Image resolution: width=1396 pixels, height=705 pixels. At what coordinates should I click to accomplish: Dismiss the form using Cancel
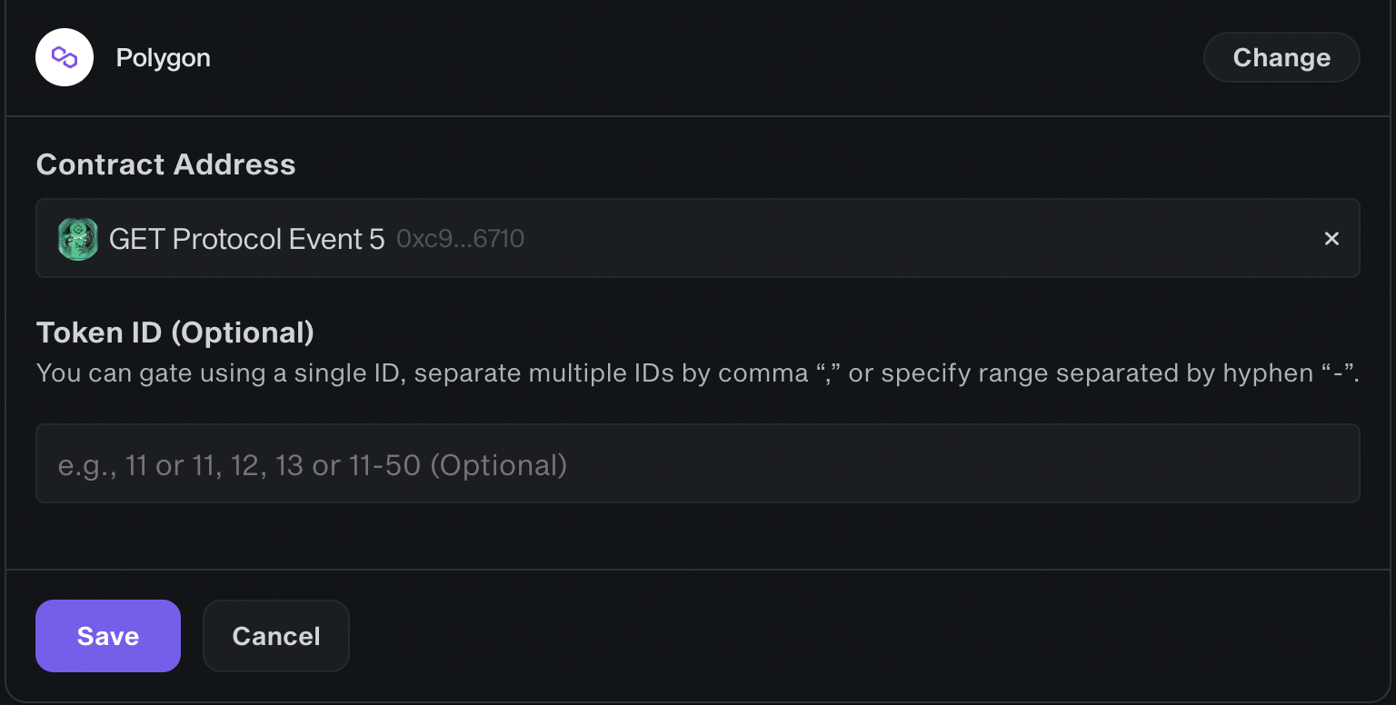pyautogui.click(x=276, y=636)
